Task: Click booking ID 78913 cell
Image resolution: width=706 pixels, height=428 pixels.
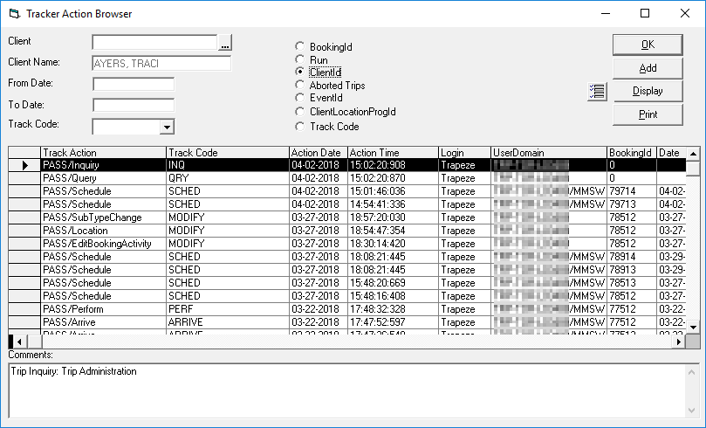Action: pyautogui.click(x=632, y=269)
